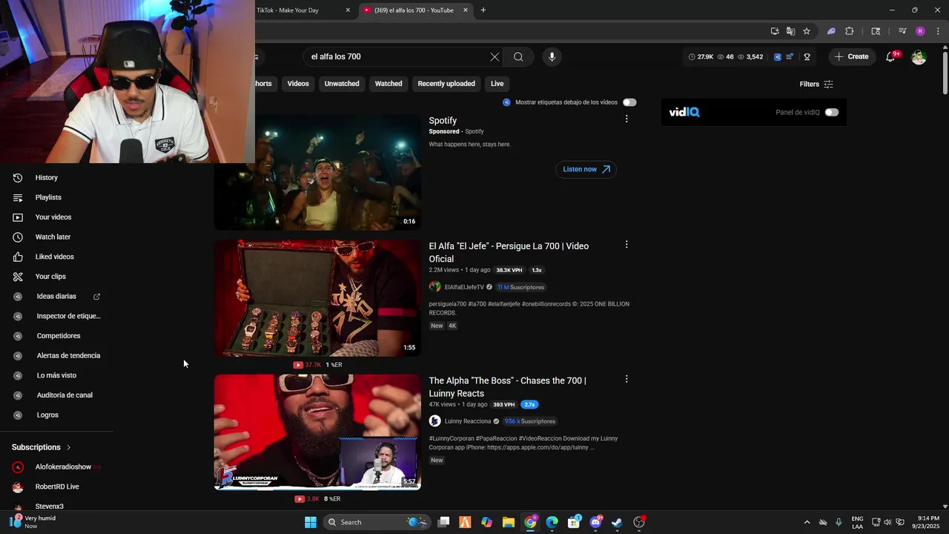Click Listen now on Spotify ad
This screenshot has width=949, height=534.
click(586, 169)
